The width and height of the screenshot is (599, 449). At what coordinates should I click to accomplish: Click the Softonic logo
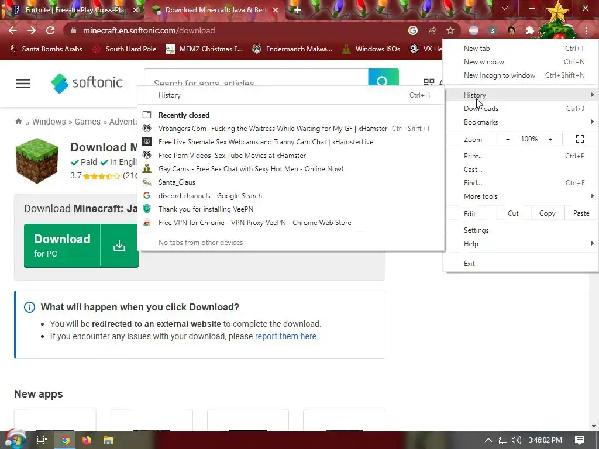point(87,83)
